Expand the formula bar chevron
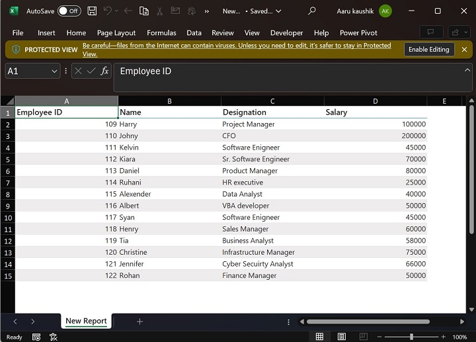476x342 pixels. coord(467,70)
